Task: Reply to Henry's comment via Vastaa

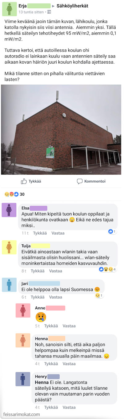Action: tap(69, 407)
